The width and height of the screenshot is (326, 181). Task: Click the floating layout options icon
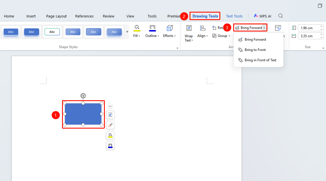[x=110, y=115]
